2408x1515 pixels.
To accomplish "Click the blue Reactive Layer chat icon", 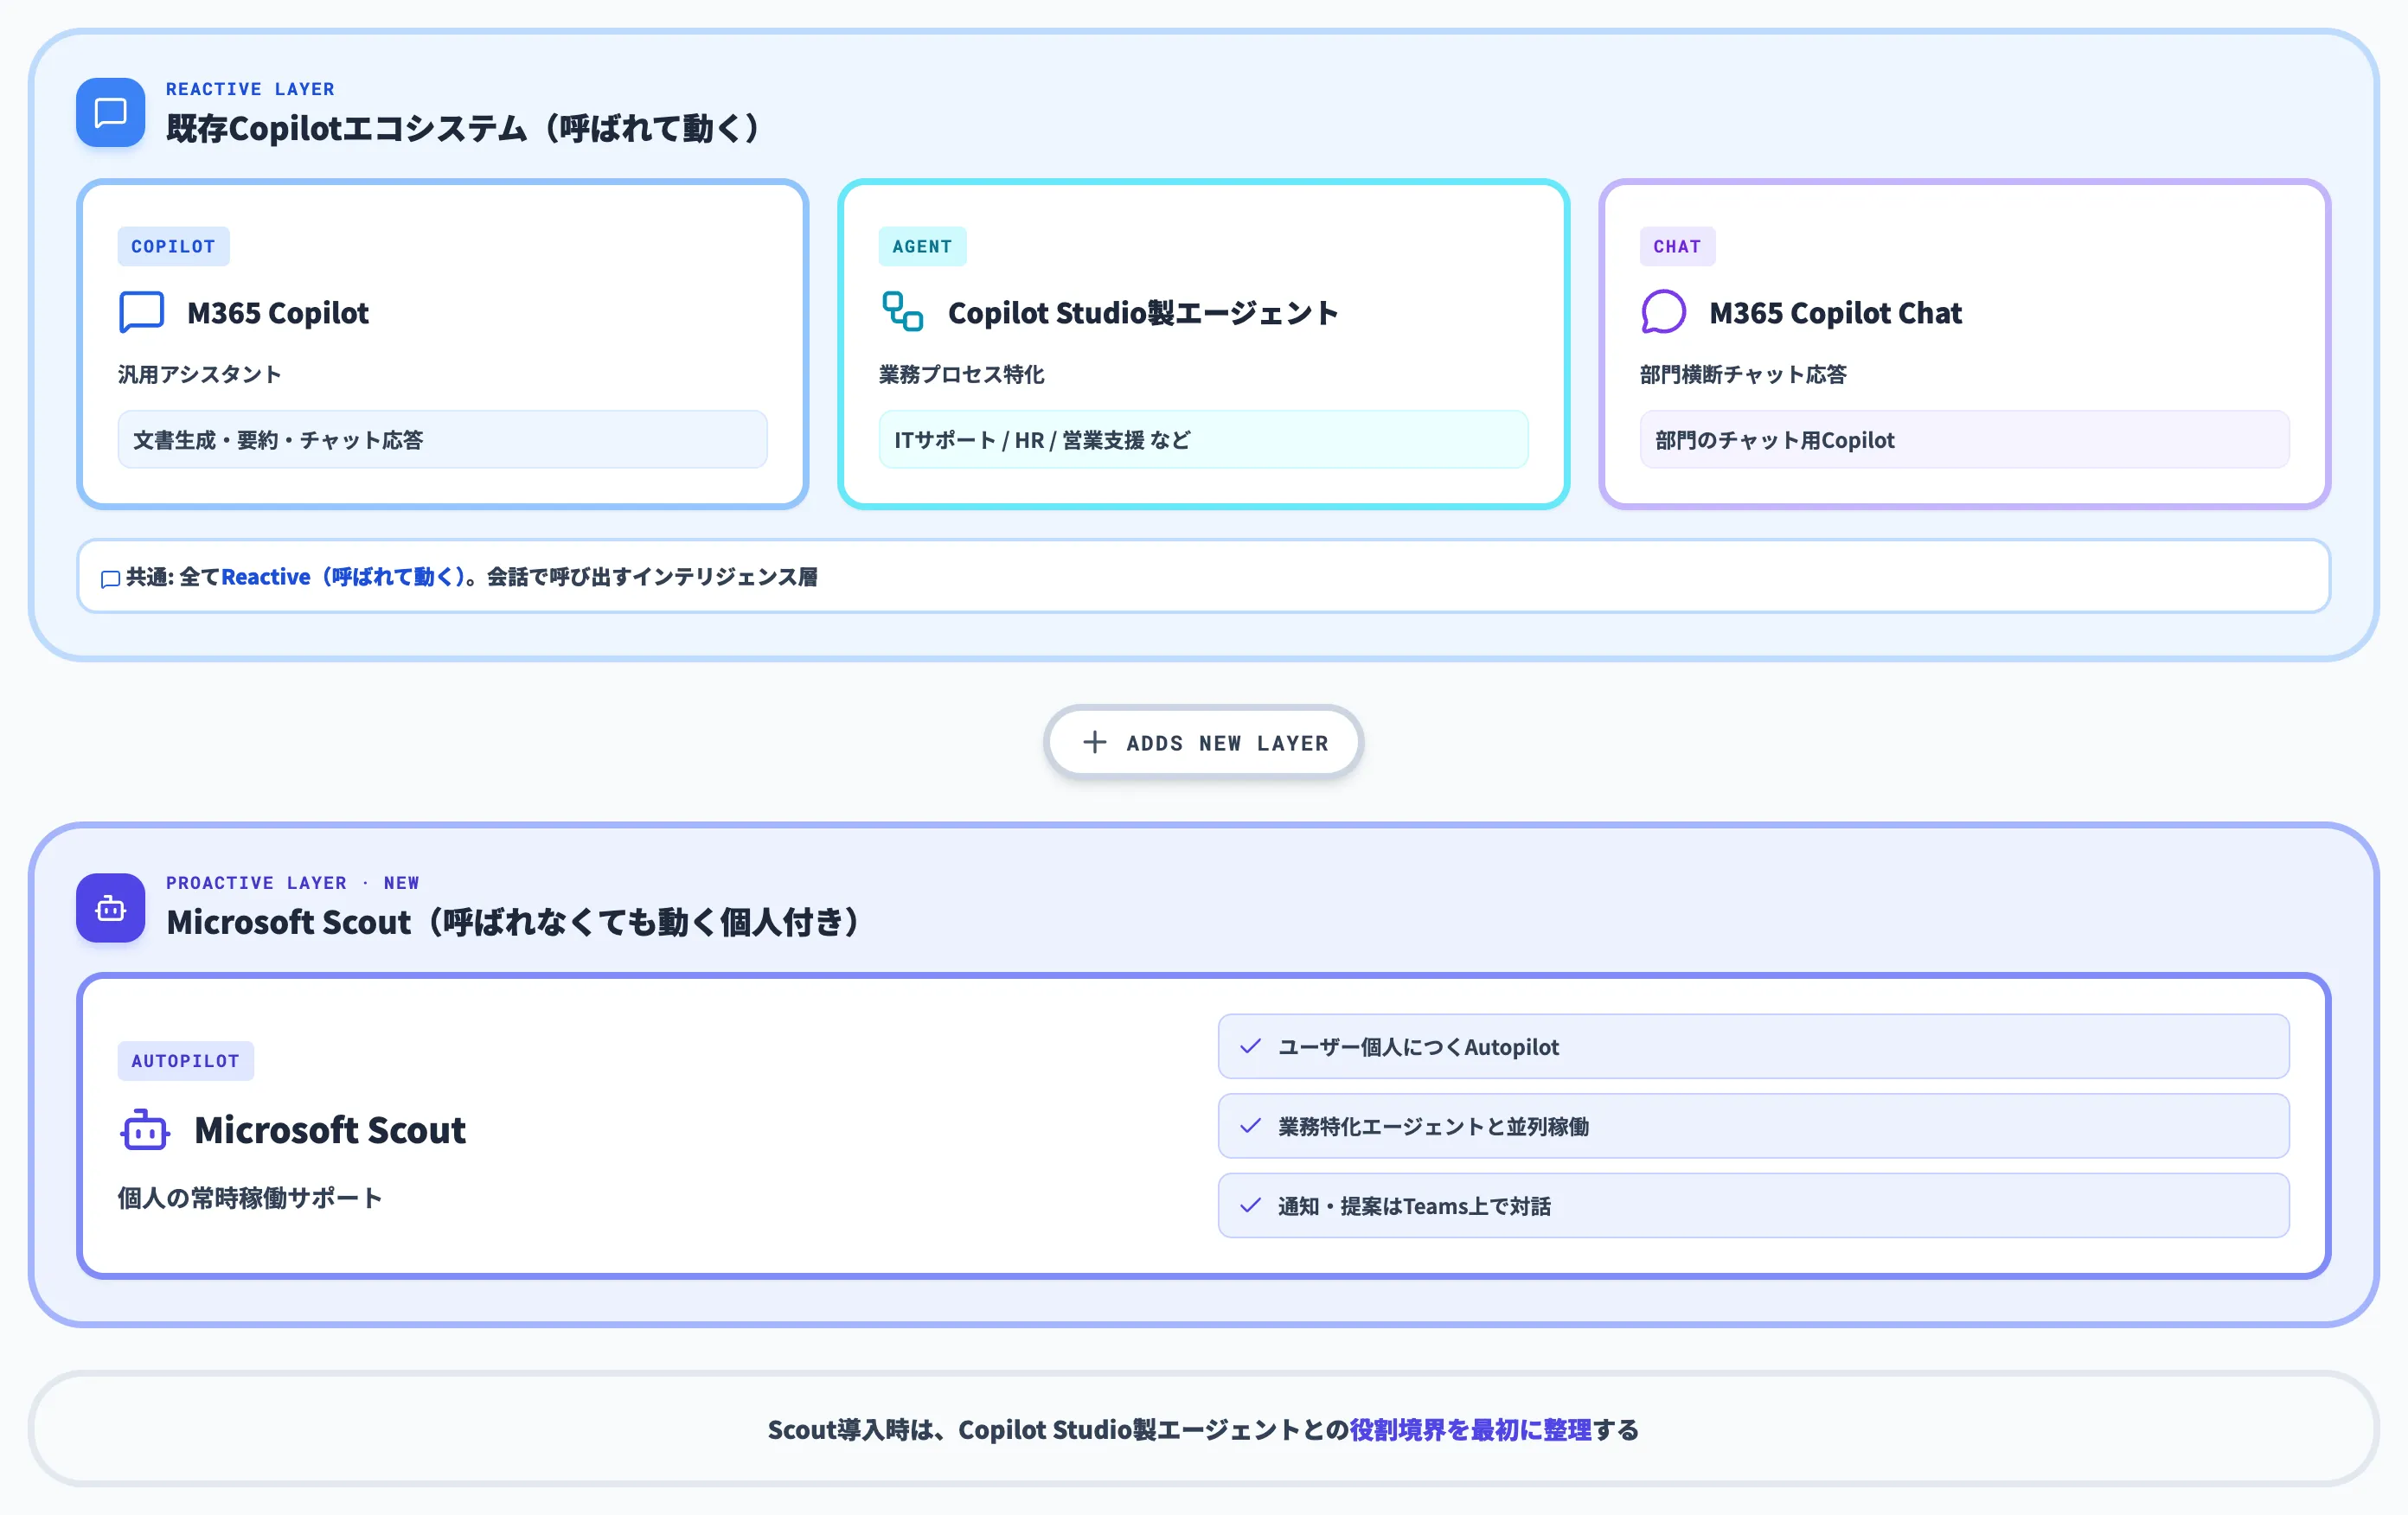I will 110,112.
